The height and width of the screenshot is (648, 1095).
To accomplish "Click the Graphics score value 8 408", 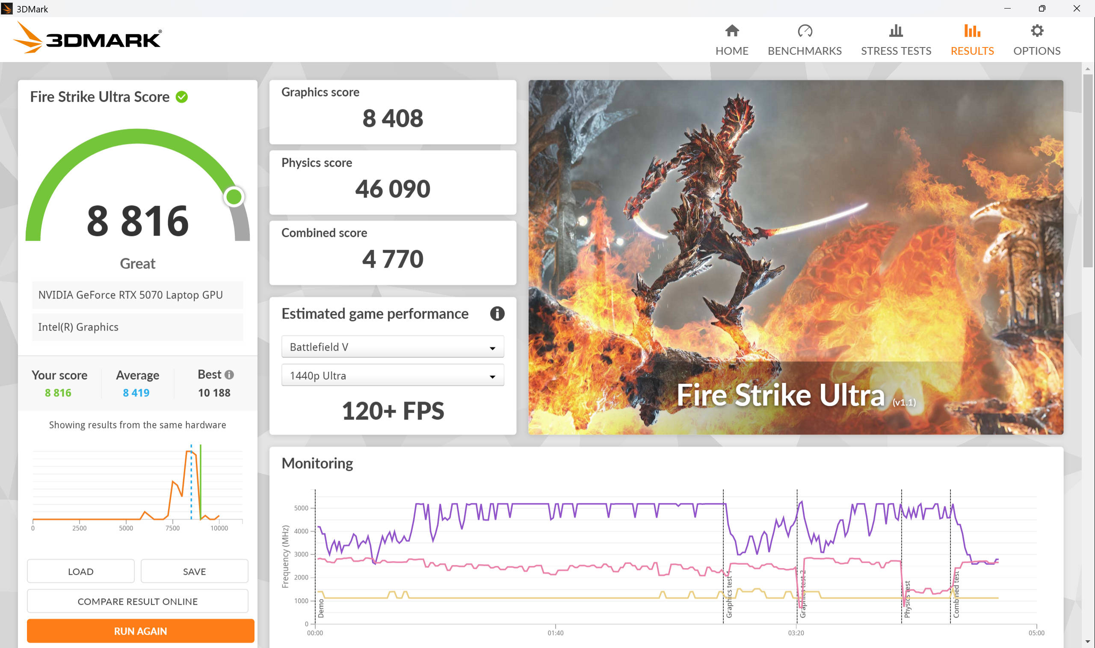I will click(x=393, y=118).
